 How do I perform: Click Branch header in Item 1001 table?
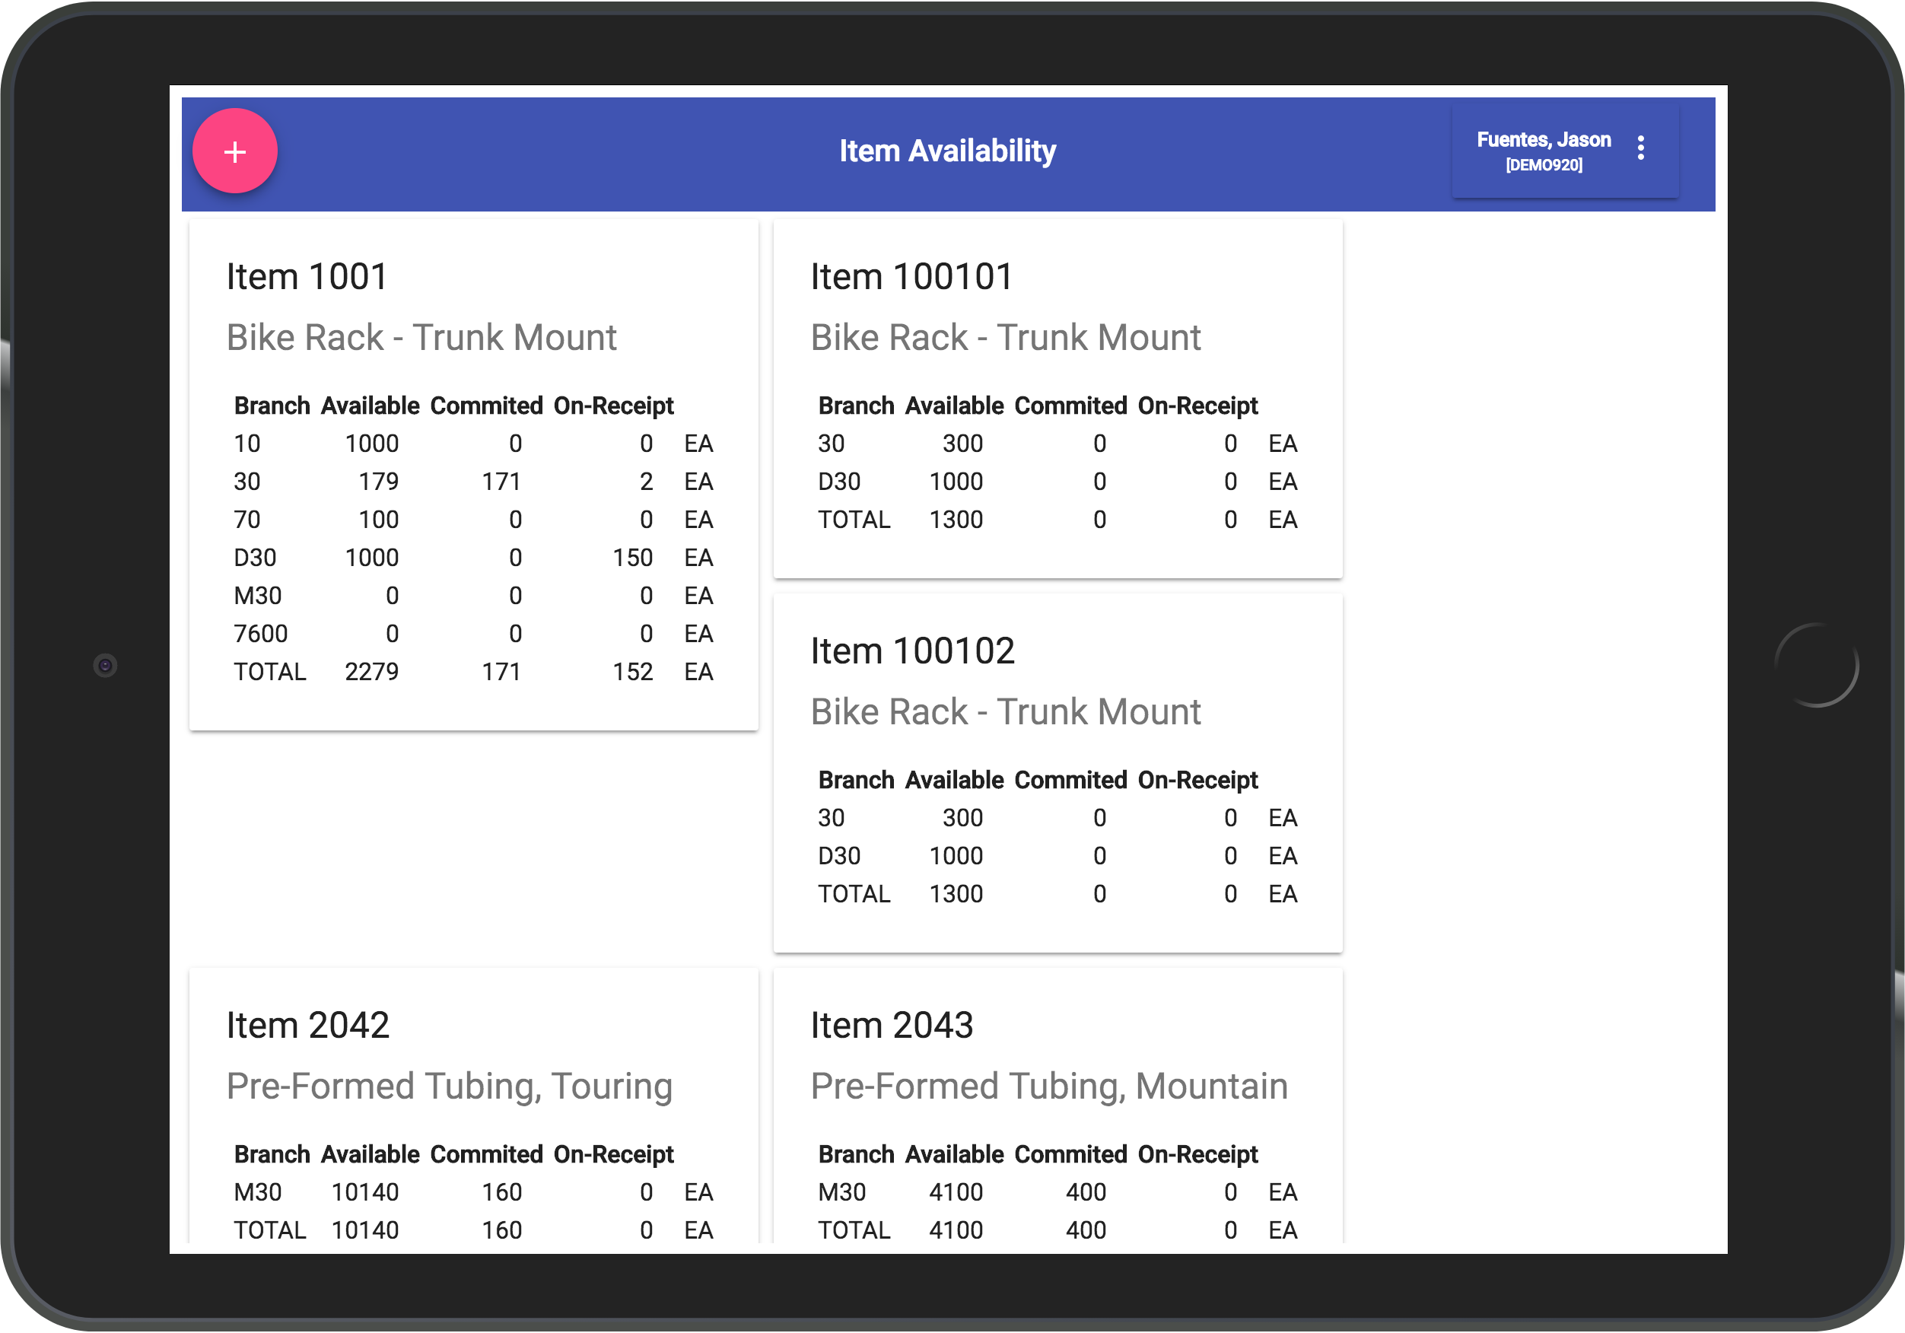click(272, 406)
